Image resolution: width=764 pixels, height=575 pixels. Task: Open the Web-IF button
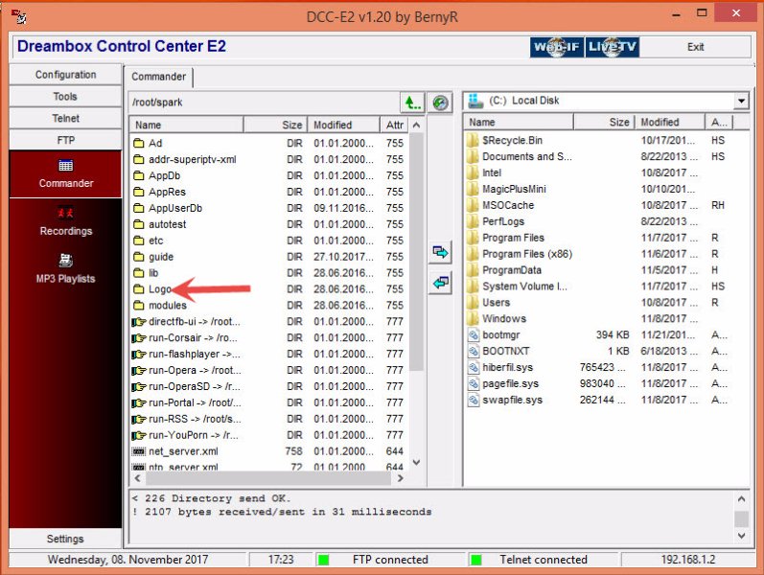556,47
